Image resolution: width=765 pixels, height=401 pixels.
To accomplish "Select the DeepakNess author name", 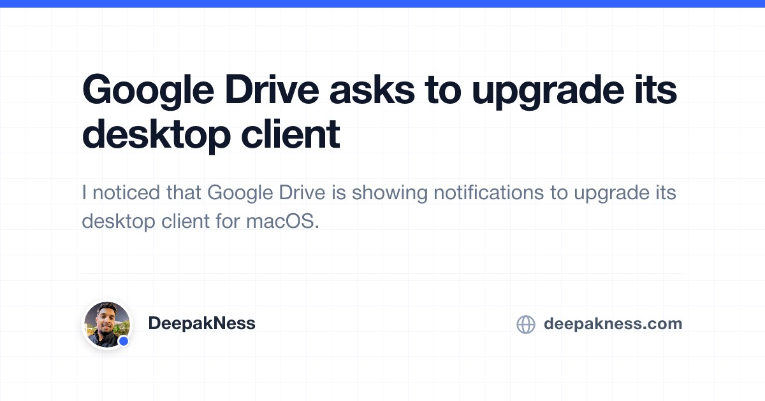I will (x=201, y=323).
